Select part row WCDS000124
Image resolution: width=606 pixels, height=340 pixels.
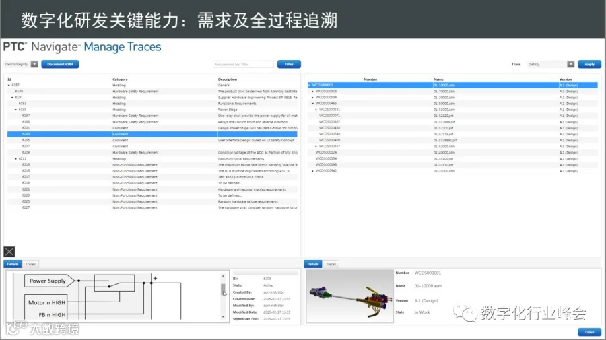coord(452,153)
